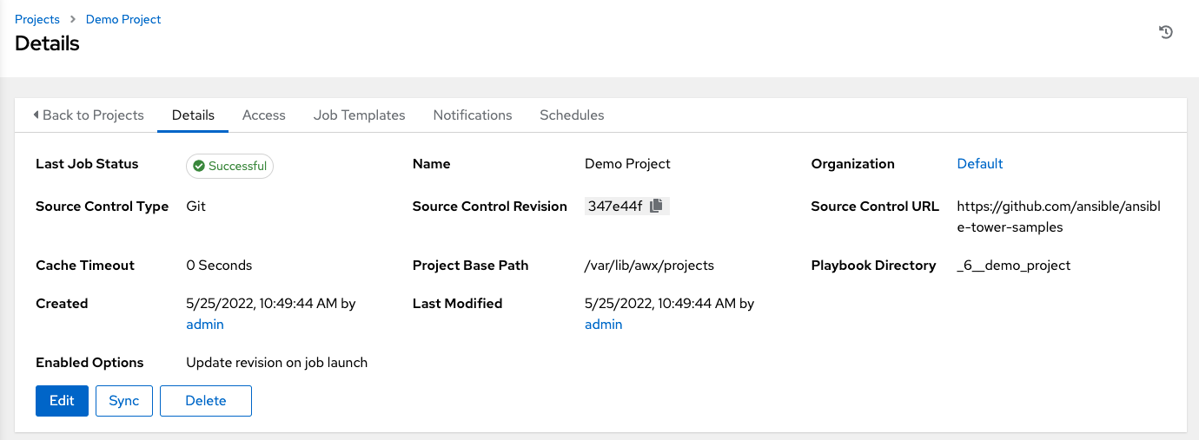
Task: Delete the Demo Project
Action: point(206,400)
